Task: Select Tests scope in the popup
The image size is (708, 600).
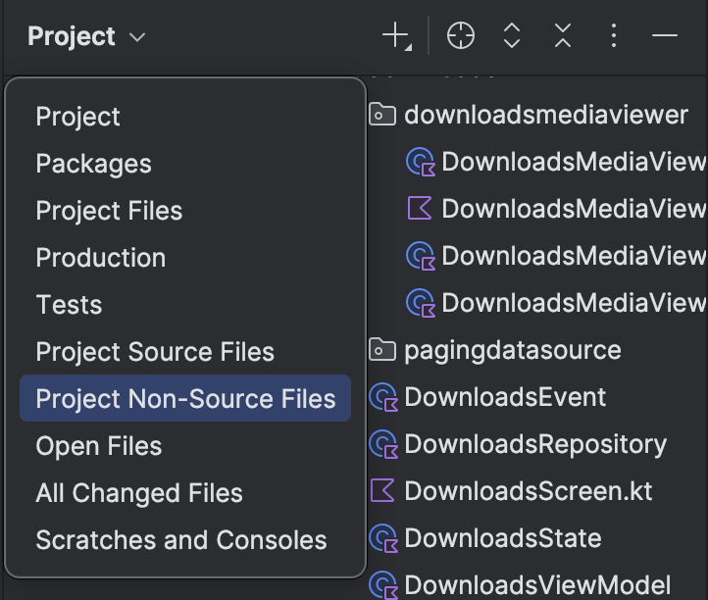Action: click(69, 304)
